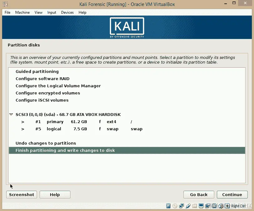The width and height of the screenshot is (254, 211).
Task: Click the mouse integration status icon
Action: tap(221, 206)
